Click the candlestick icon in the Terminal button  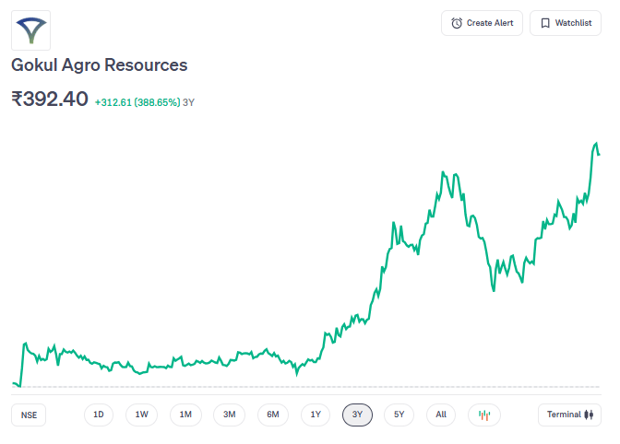[589, 415]
